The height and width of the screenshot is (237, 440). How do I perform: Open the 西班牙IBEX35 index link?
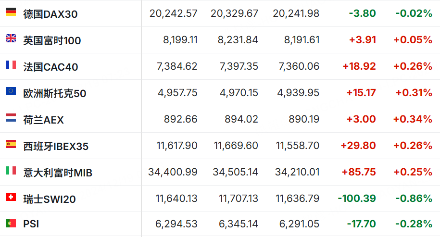coord(56,146)
